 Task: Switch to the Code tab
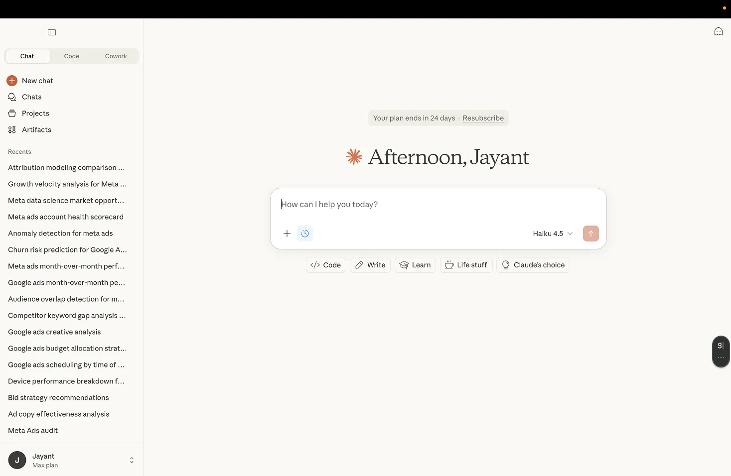click(x=72, y=56)
